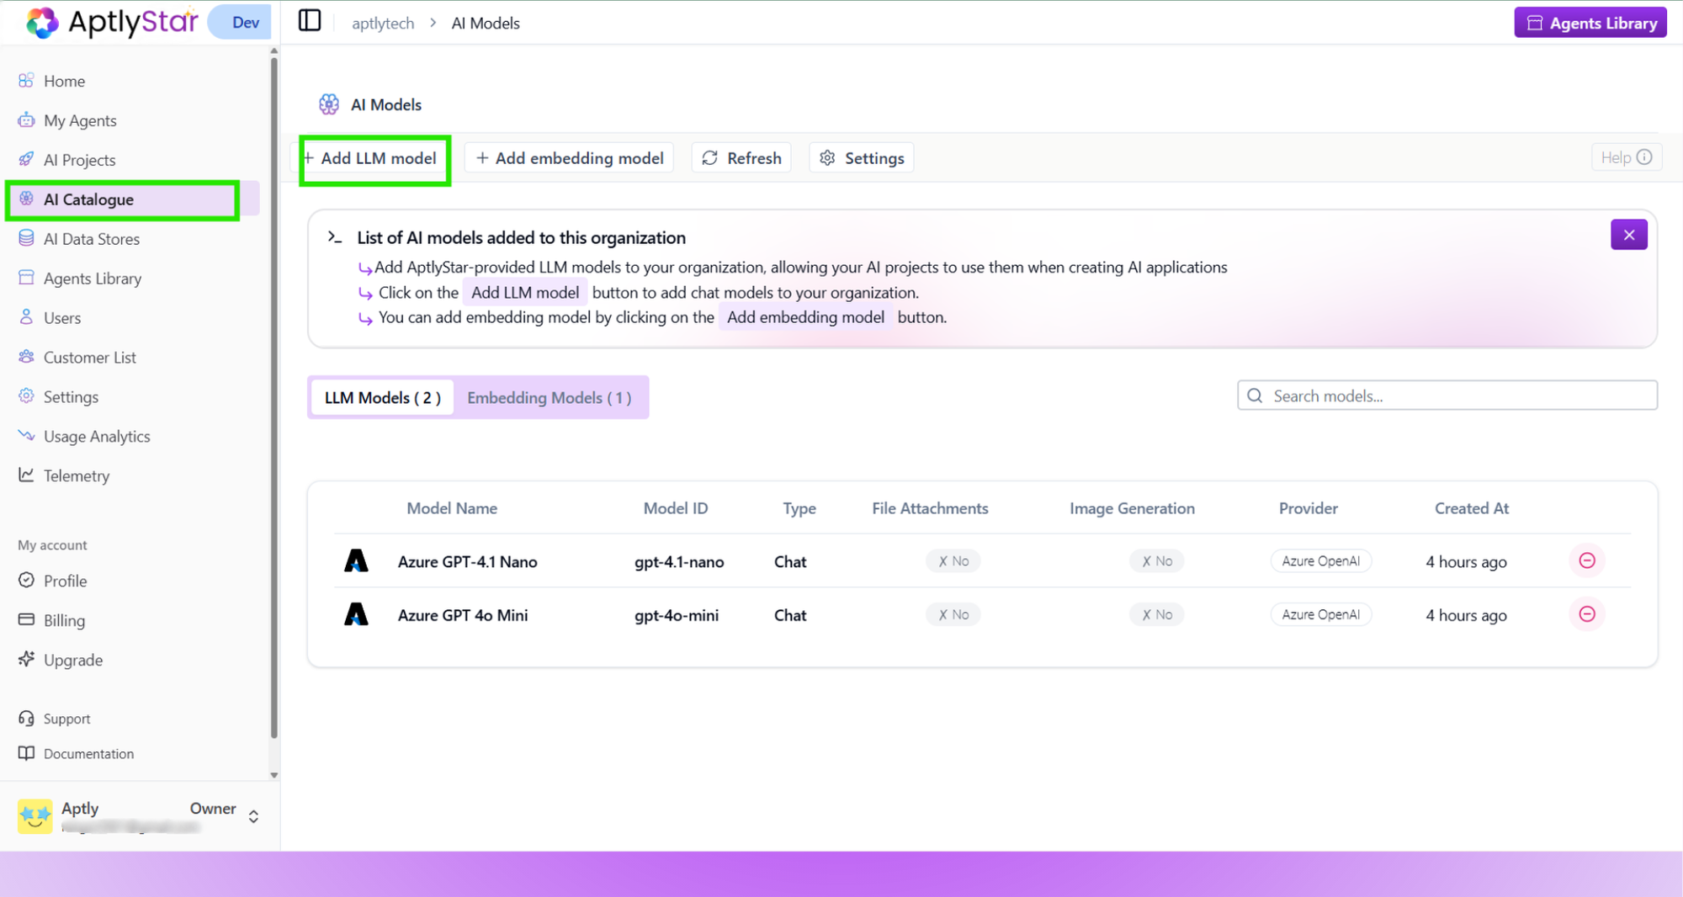Click sidebar scrollbar down arrow

[x=274, y=775]
